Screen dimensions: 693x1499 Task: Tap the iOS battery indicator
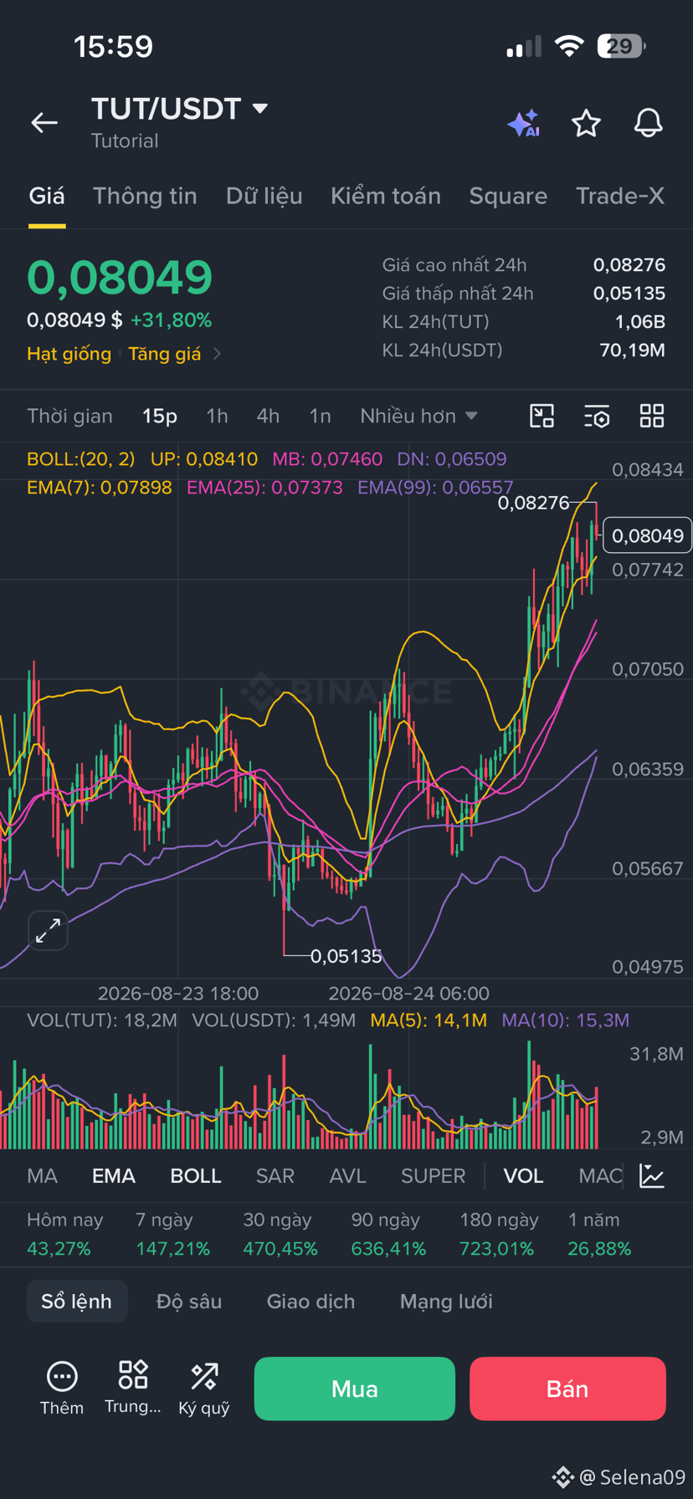(x=621, y=46)
